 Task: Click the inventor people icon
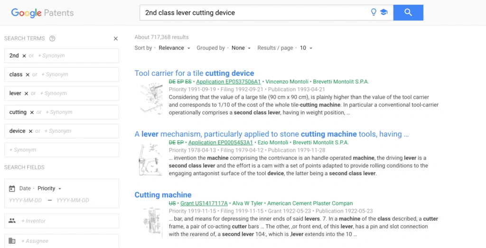tap(12, 221)
